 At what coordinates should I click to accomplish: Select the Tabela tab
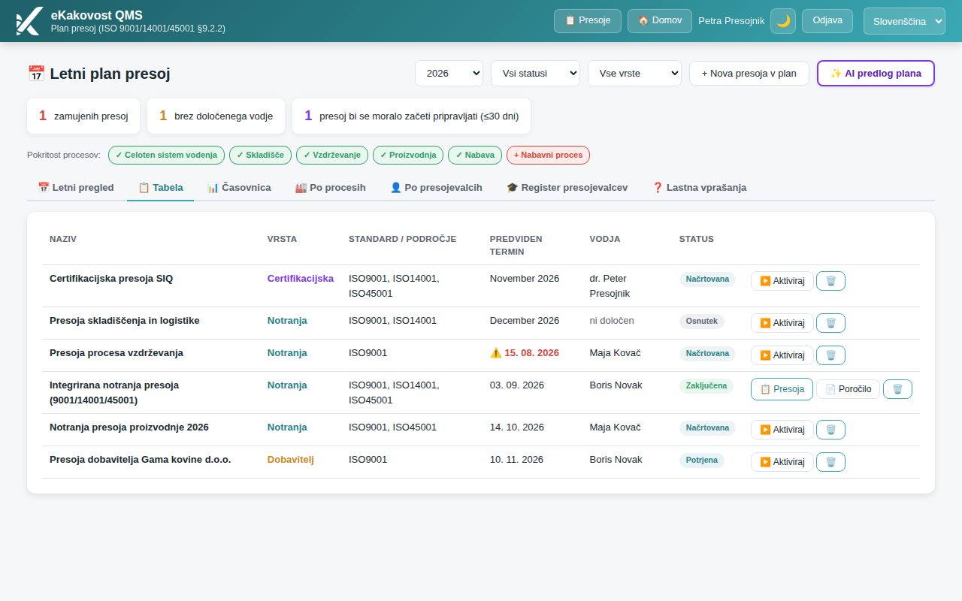pos(161,188)
